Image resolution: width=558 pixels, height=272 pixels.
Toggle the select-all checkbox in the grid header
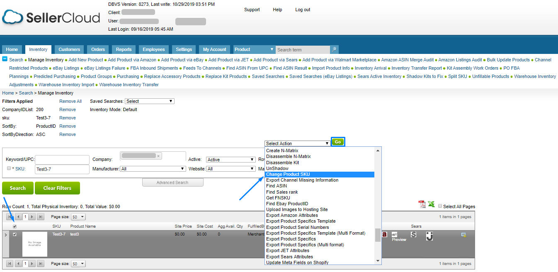point(15,226)
